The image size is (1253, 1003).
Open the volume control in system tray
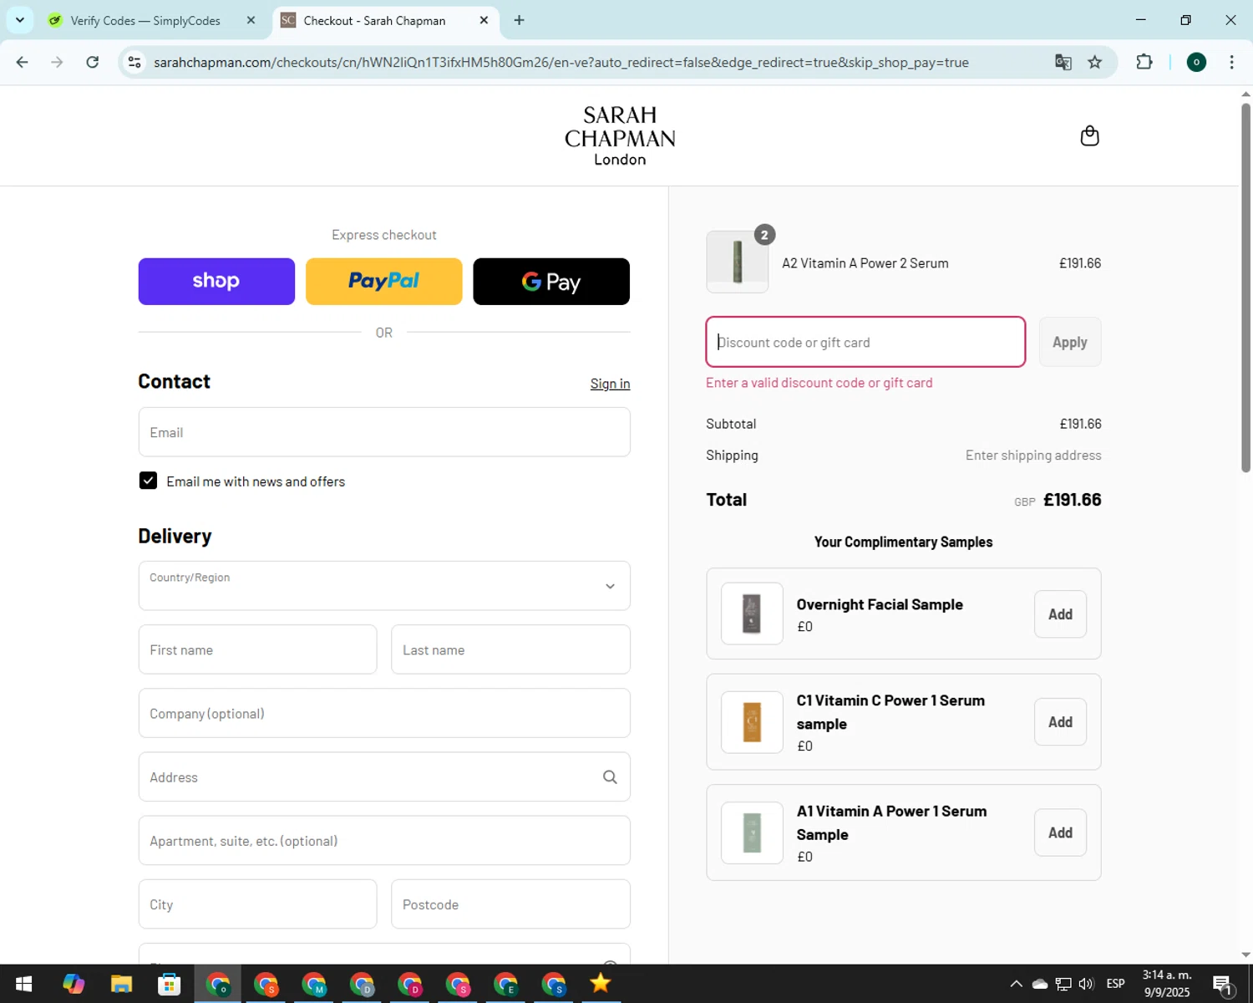tap(1086, 984)
